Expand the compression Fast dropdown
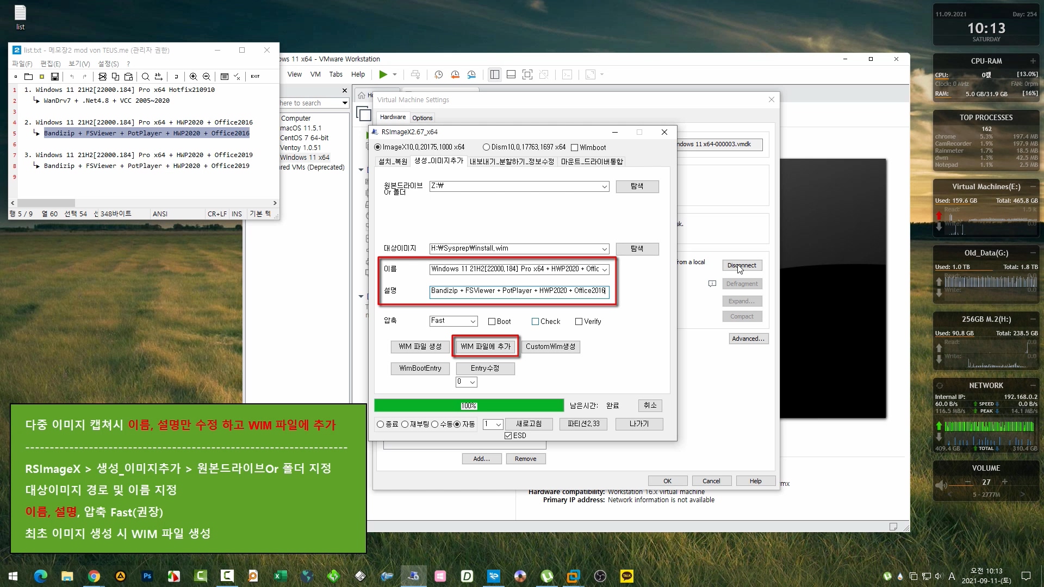Screen dimensions: 1044x587 pos(473,322)
